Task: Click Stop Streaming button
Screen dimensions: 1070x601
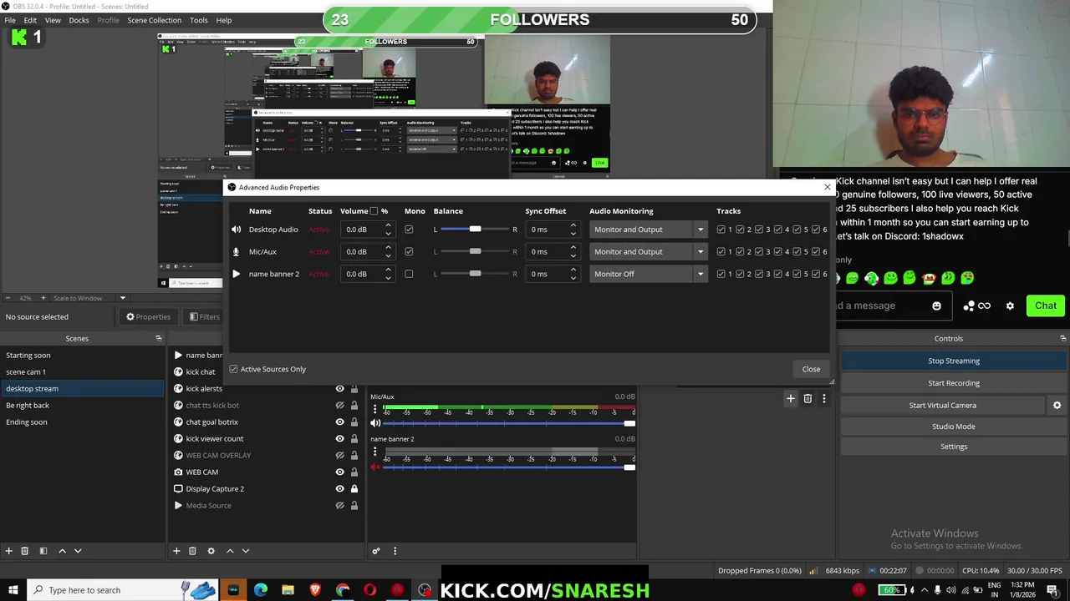Action: click(954, 361)
